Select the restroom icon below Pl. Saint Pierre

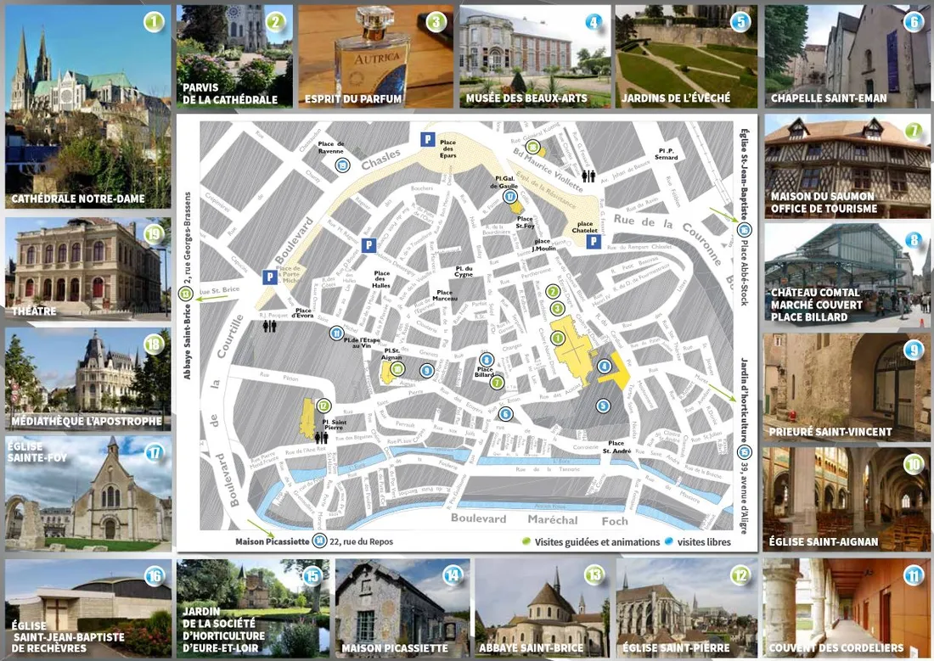click(x=321, y=438)
